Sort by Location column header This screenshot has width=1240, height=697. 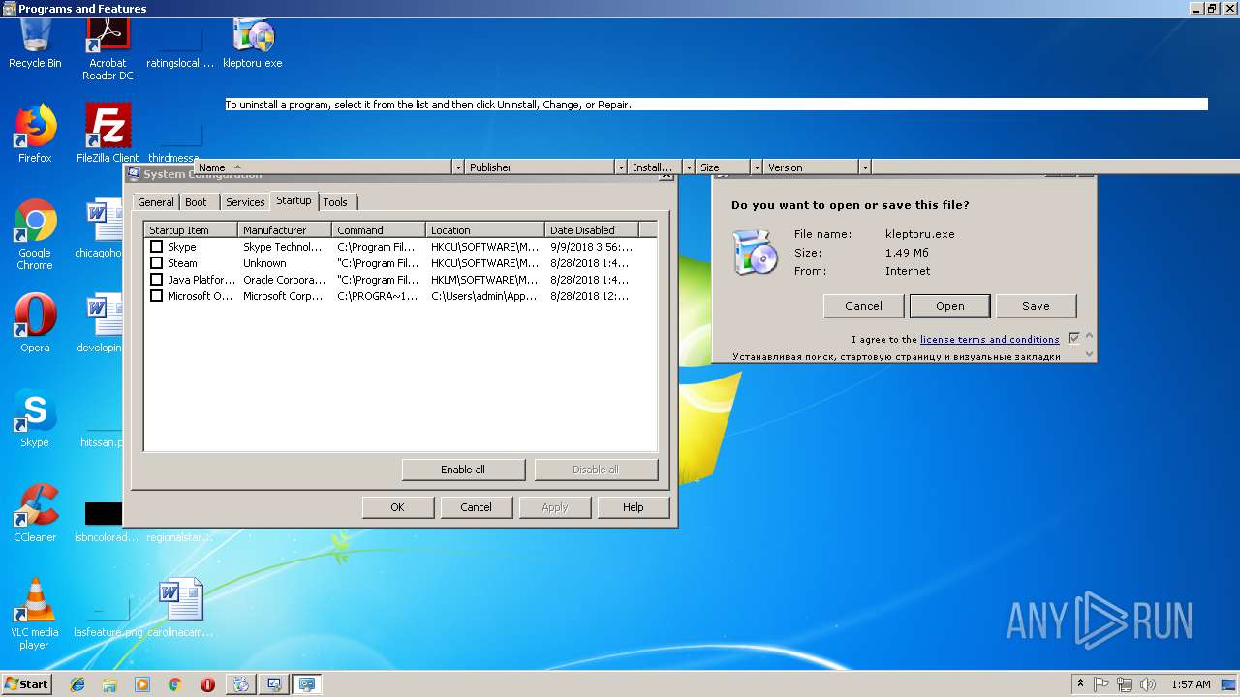tap(485, 230)
